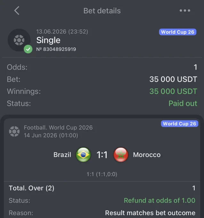Click the small football icon beside World Cup 2026
The image size is (204, 218).
pos(14,131)
